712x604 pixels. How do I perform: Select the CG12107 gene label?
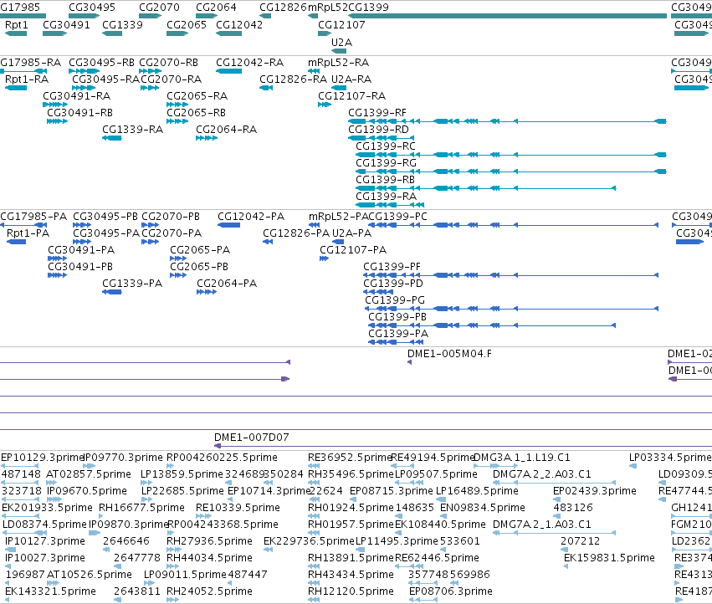pyautogui.click(x=341, y=25)
